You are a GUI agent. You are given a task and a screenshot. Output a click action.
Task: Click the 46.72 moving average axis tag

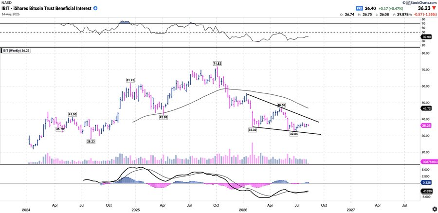(426, 107)
